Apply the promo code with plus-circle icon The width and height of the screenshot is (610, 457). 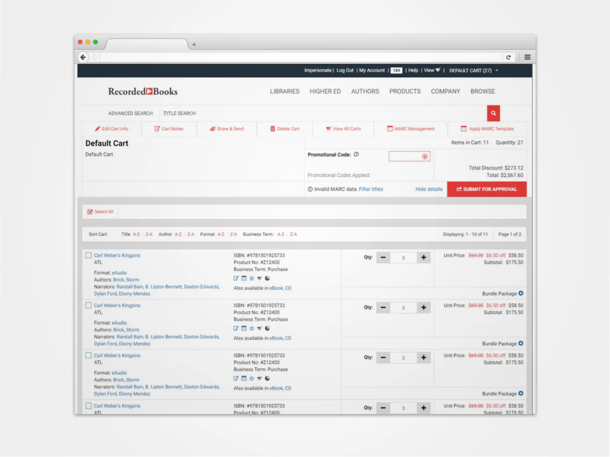(x=425, y=156)
